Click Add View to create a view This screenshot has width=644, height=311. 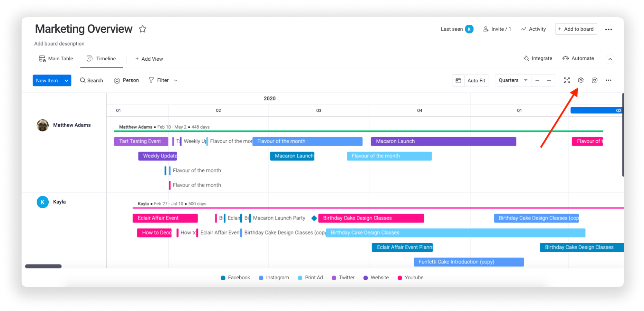[149, 59]
